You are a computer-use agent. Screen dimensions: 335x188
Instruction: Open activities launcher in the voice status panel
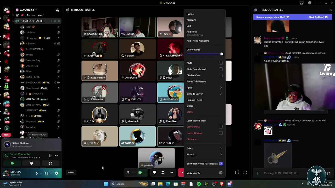click(x=50, y=163)
